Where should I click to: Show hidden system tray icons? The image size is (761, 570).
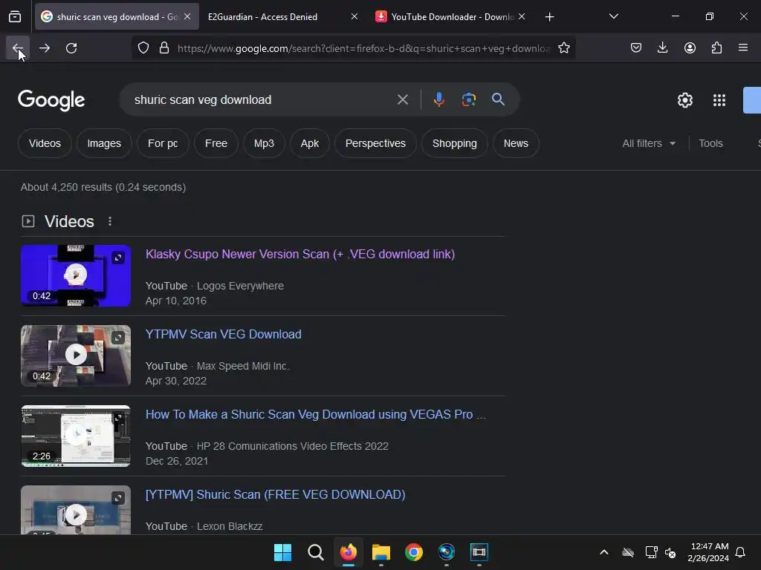coord(603,552)
